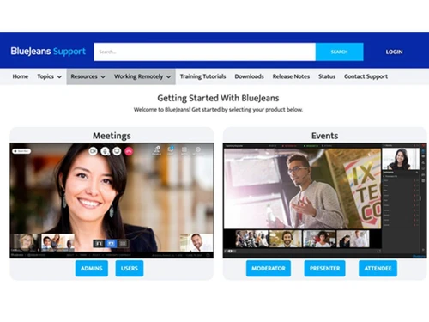
Task: Click the Getting Started With BlueJeans heading
Action: coord(218,98)
